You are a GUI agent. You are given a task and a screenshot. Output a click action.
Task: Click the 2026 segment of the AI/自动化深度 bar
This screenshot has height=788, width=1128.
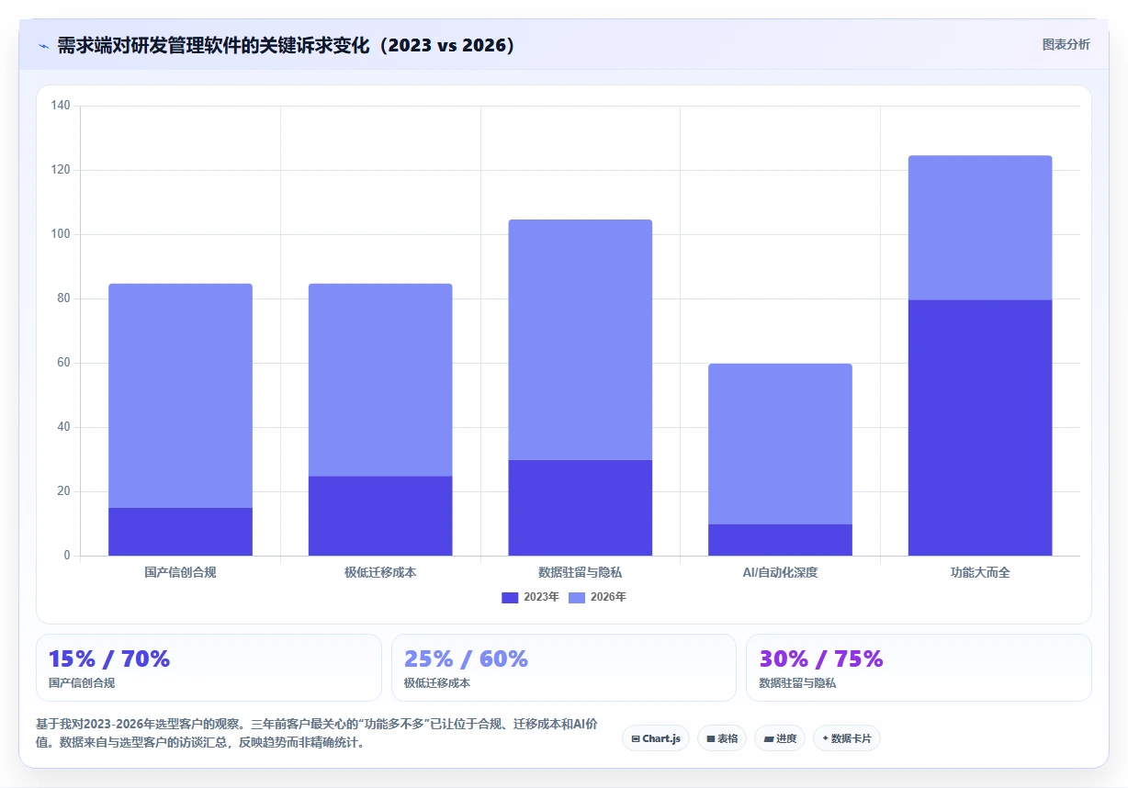[x=780, y=444]
